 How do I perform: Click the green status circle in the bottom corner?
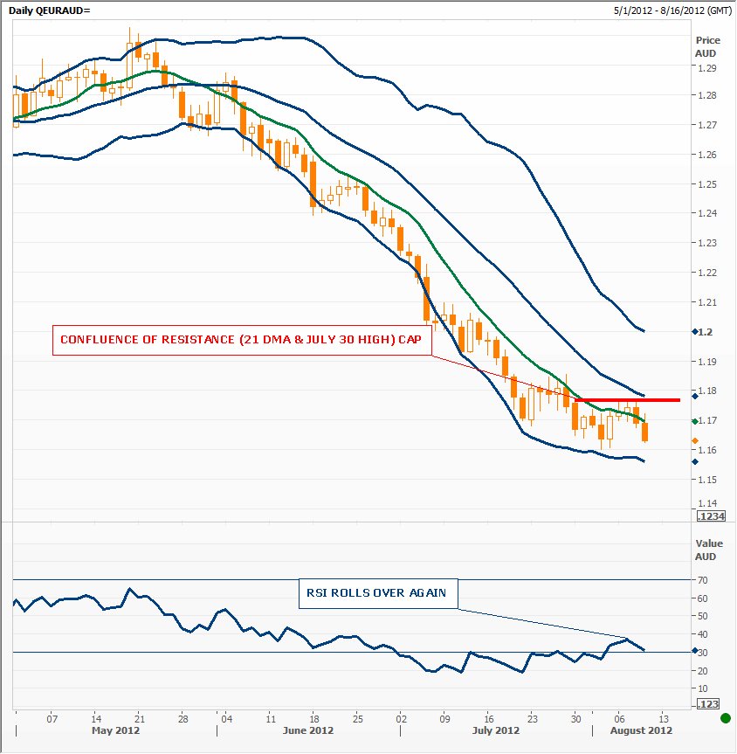point(726,718)
